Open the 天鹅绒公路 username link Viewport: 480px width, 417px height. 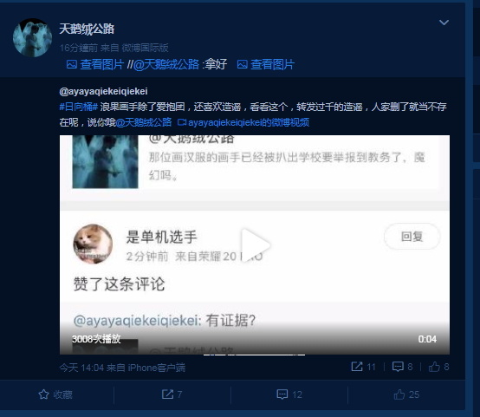point(87,29)
